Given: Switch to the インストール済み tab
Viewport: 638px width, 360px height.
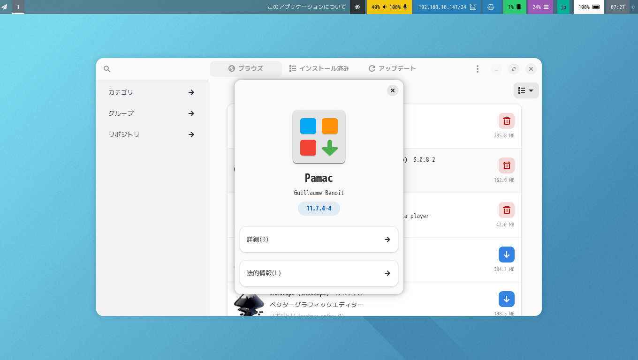Looking at the screenshot, I should coord(319,68).
